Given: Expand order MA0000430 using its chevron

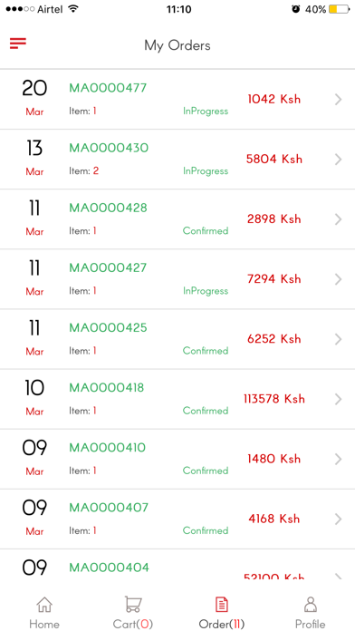Looking at the screenshot, I should 338,160.
